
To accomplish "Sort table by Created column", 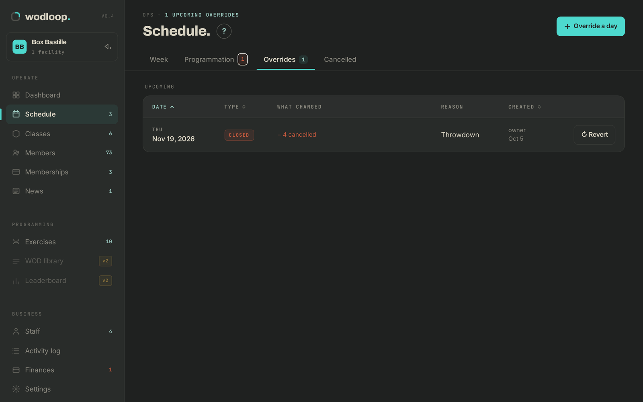I will pyautogui.click(x=524, y=107).
